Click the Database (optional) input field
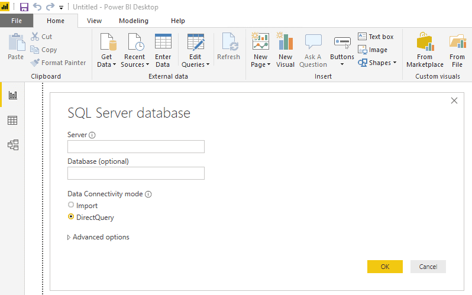 click(x=136, y=173)
